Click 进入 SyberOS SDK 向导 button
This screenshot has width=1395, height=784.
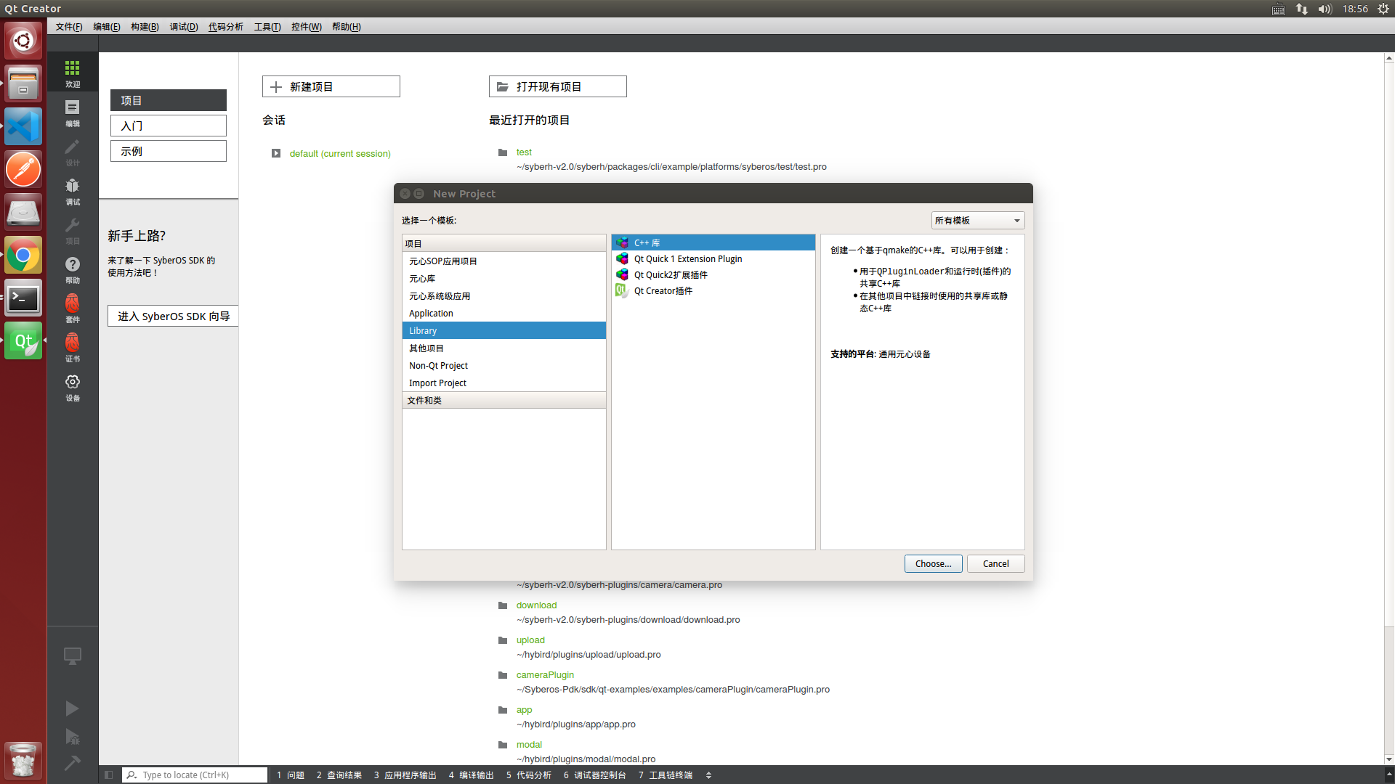click(173, 316)
